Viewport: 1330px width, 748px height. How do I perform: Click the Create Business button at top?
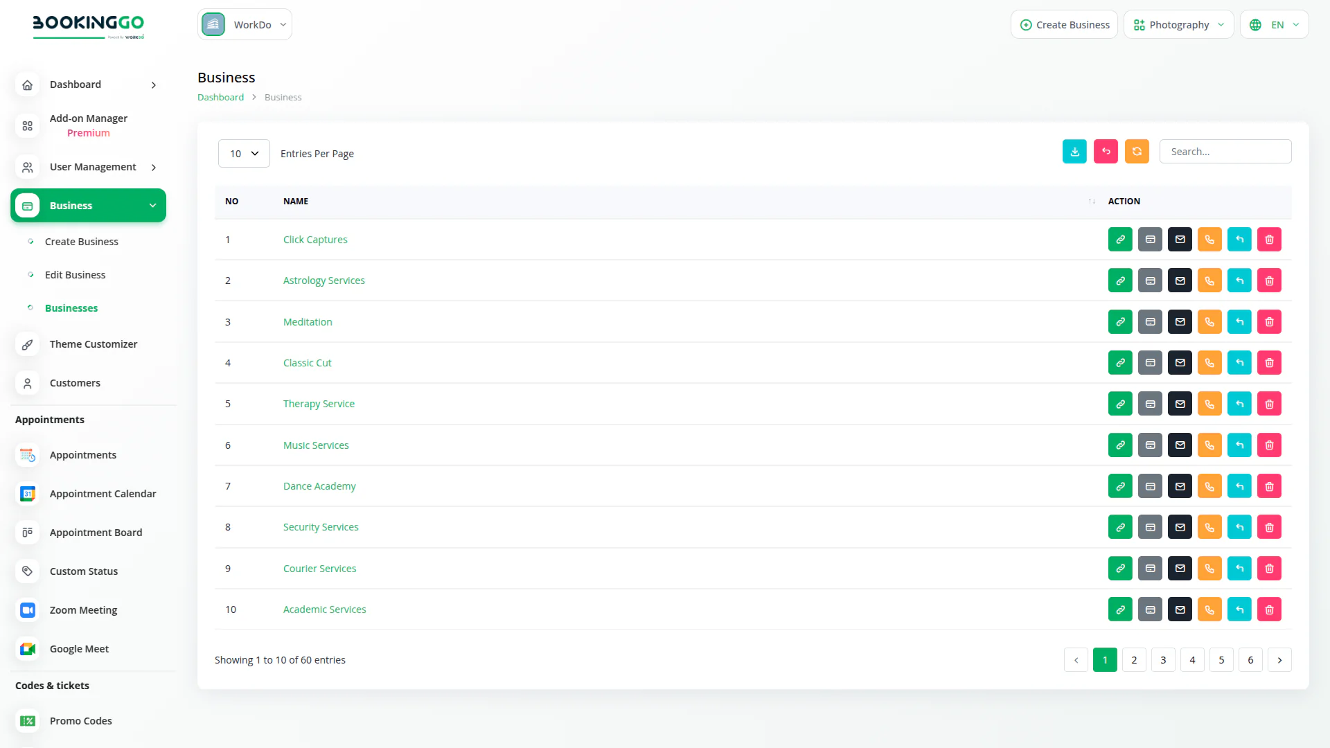[x=1064, y=25]
